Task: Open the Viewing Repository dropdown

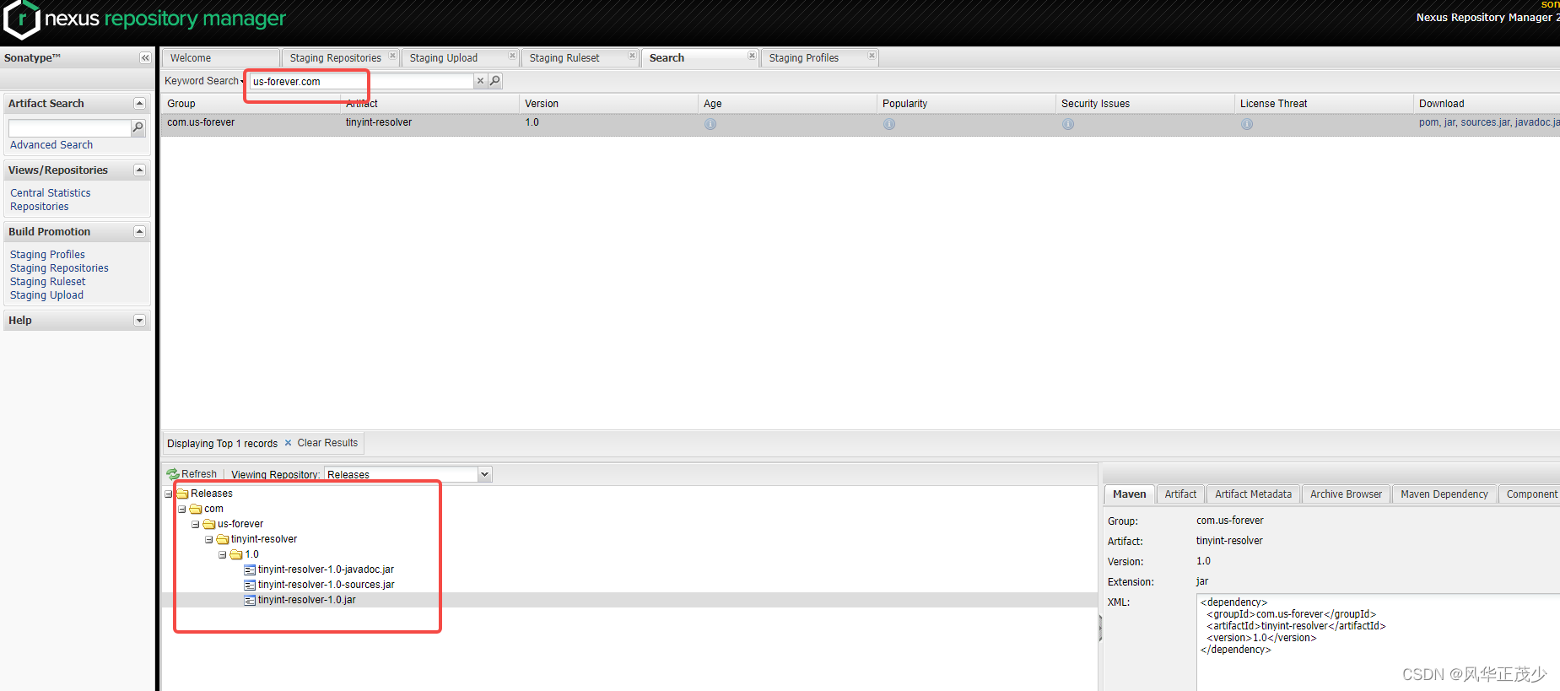Action: pyautogui.click(x=485, y=474)
